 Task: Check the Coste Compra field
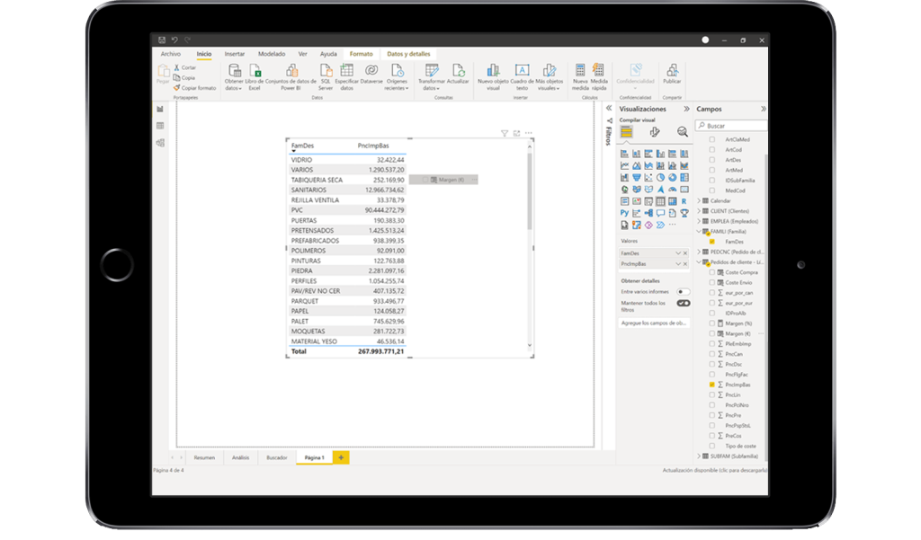pos(712,272)
